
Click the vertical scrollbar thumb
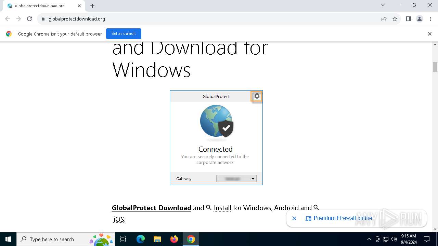point(435,67)
